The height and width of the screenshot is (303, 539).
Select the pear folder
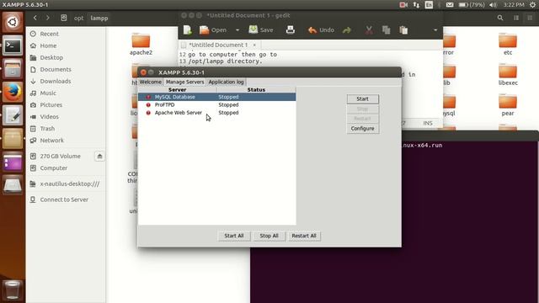508,105
